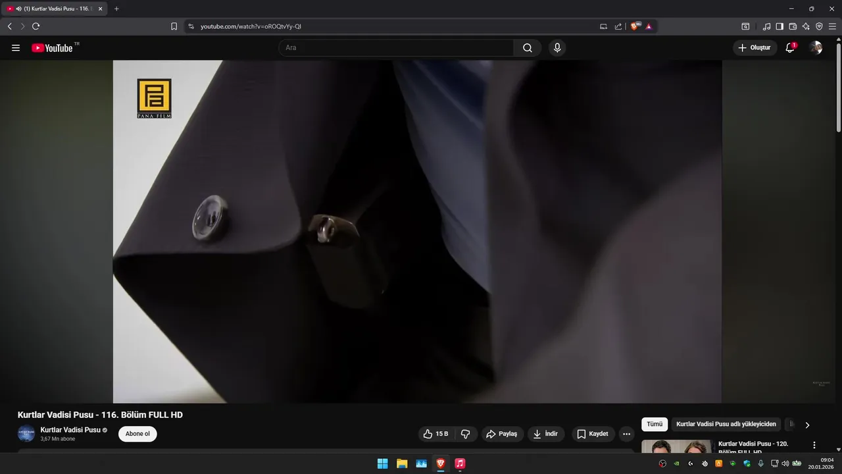Open the Kurtlar Vadisi Pusu channel name
Screen dimensions: 842x474
click(x=70, y=430)
